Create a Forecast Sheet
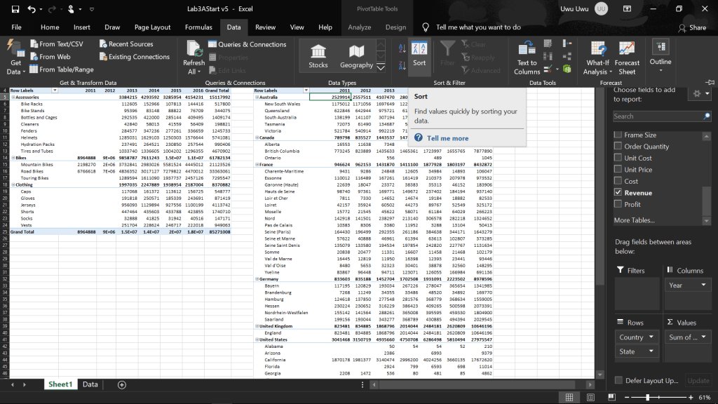This screenshot has height=404, width=718. click(x=627, y=56)
